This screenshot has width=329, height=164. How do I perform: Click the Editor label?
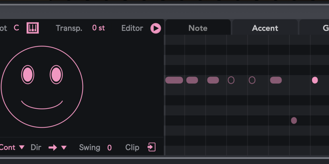(132, 28)
